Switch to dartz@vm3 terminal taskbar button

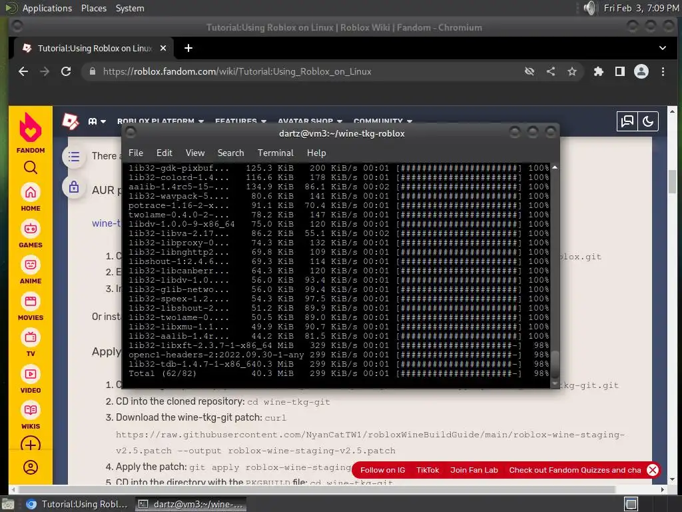coord(190,504)
